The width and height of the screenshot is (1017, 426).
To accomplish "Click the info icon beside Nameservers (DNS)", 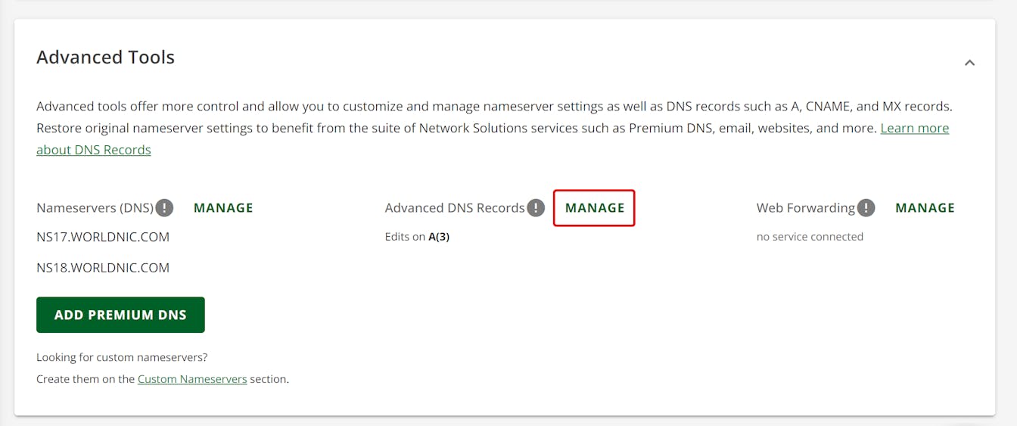I will click(x=164, y=207).
